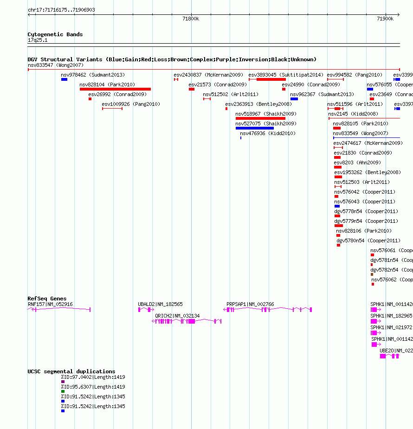Click the 71900k ruler position
The image size is (413, 429).
pyautogui.click(x=385, y=19)
